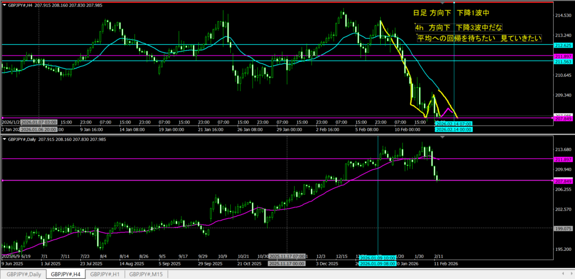Viewport: 575px width, 279px height.
Task: Open the GBPJPY#,Daily chart title dropdown triangle
Action: point(4,138)
